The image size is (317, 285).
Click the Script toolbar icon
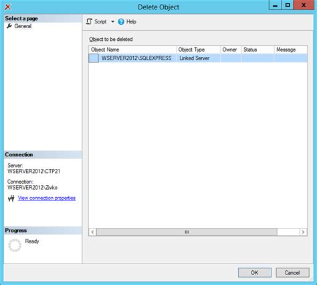[89, 21]
